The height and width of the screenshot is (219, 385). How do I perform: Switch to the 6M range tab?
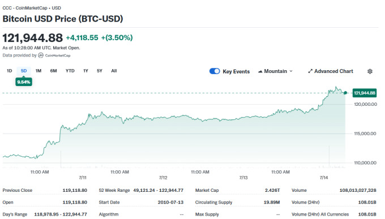coord(54,71)
